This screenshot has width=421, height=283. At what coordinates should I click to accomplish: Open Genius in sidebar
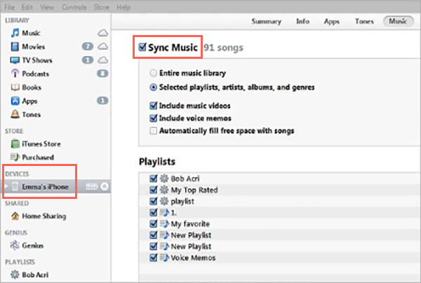(56, 245)
